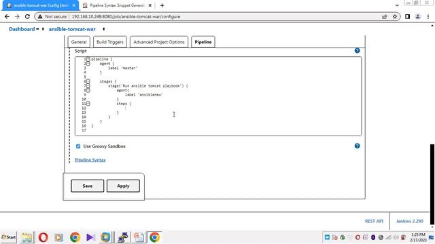435x244 pixels.
Task: Expand the Dashboard breadcrumb dropdown arrow
Action: (37, 29)
